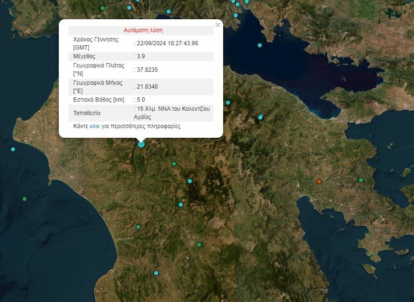Viewport: 414px width, 302px height.
Task: Select the large cyan epicenter marker below popup
Action: [141, 144]
